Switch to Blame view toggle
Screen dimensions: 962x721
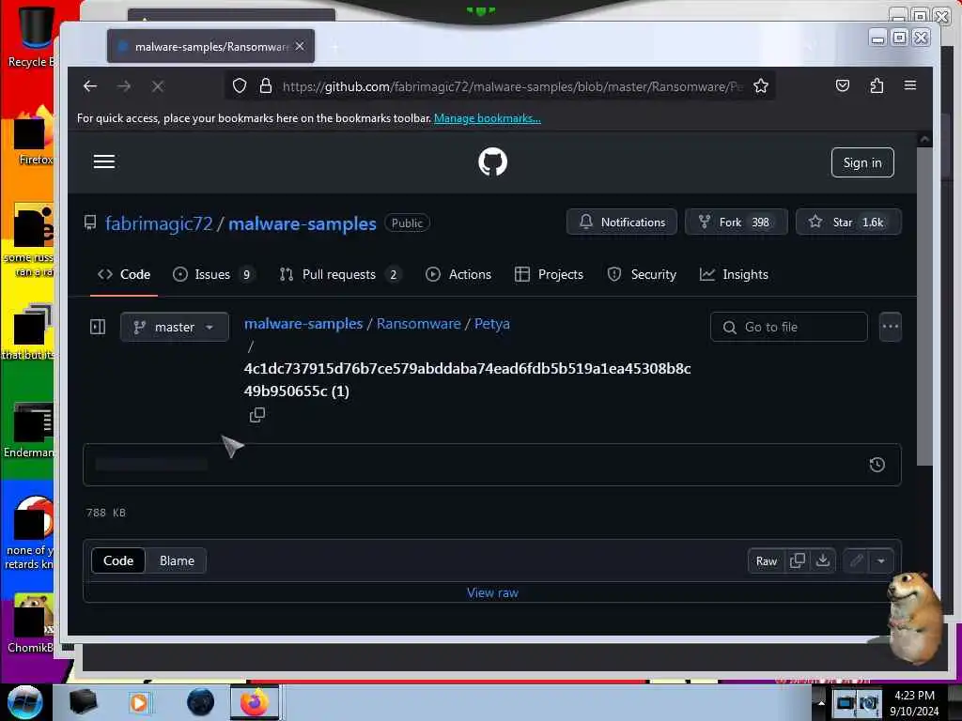[177, 560]
